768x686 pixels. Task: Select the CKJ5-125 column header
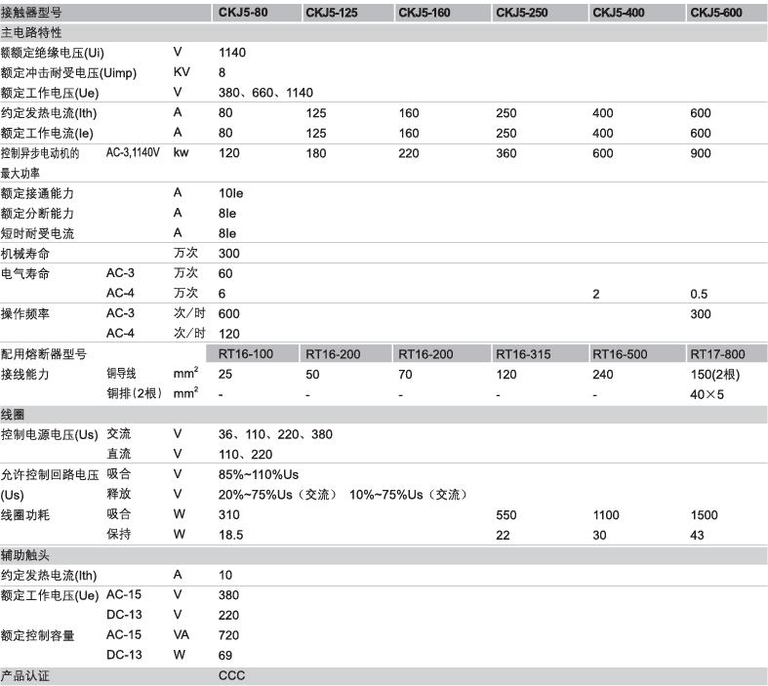coord(334,13)
